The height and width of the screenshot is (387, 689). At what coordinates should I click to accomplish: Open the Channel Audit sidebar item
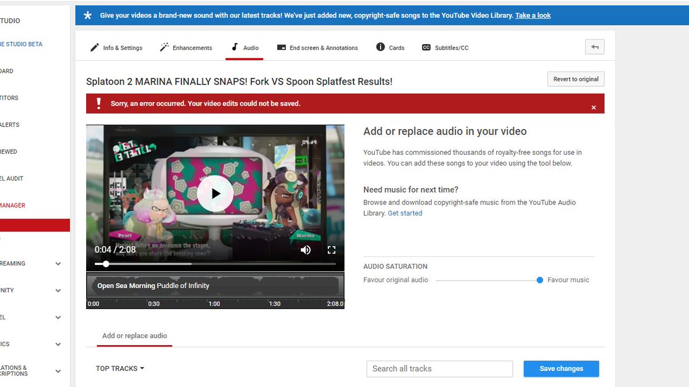[11, 178]
